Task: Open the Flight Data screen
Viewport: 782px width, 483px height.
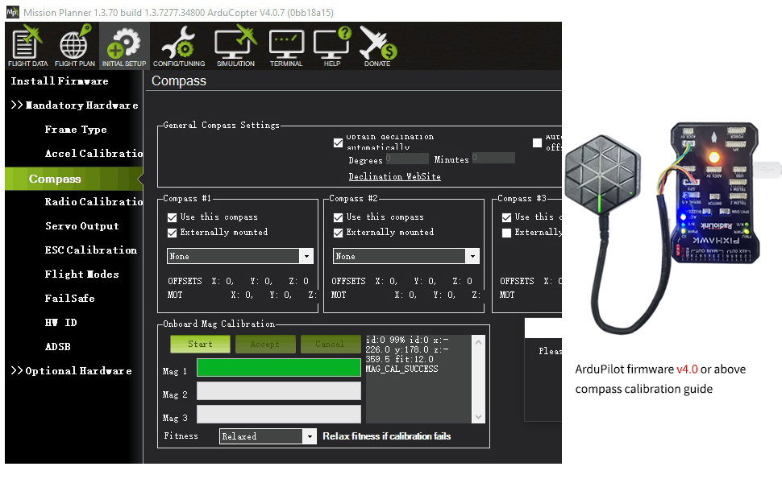Action: point(27,46)
